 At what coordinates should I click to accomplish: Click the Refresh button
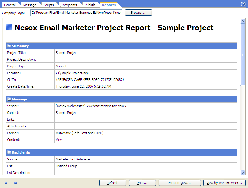tap(112, 183)
